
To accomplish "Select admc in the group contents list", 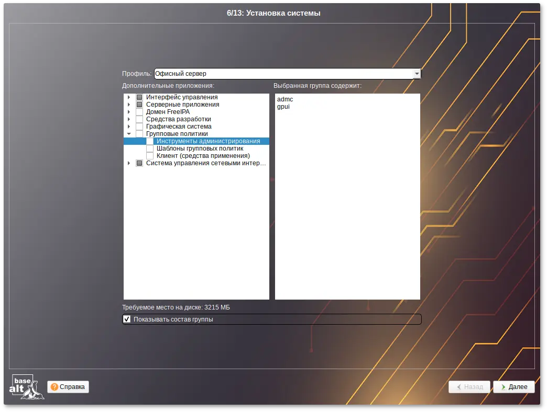I will point(285,99).
